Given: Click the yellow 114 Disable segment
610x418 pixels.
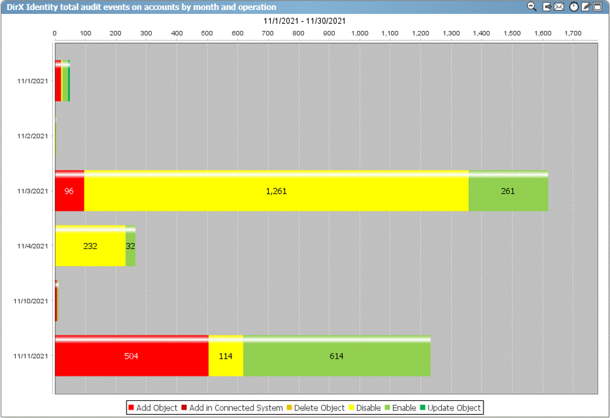Looking at the screenshot, I should coord(225,357).
